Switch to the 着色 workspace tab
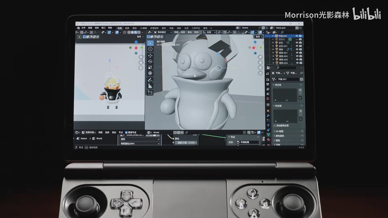 point(164,28)
